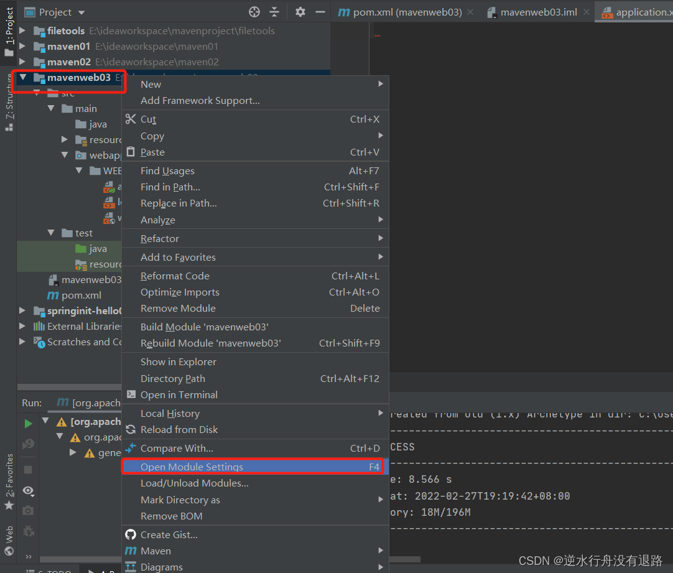Viewport: 673px width, 573px height.
Task: Collapse the main folder node
Action: click(x=51, y=108)
